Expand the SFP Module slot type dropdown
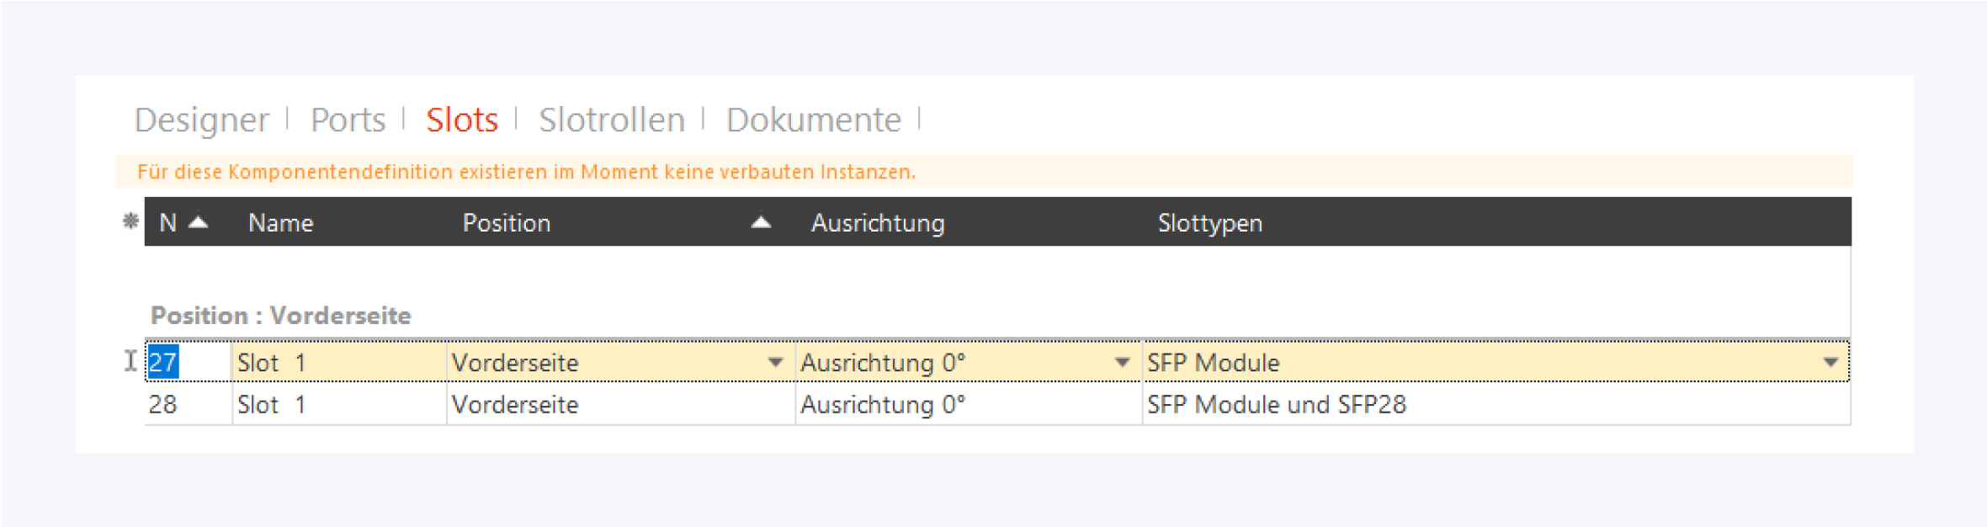The width and height of the screenshot is (1987, 527). [1830, 363]
